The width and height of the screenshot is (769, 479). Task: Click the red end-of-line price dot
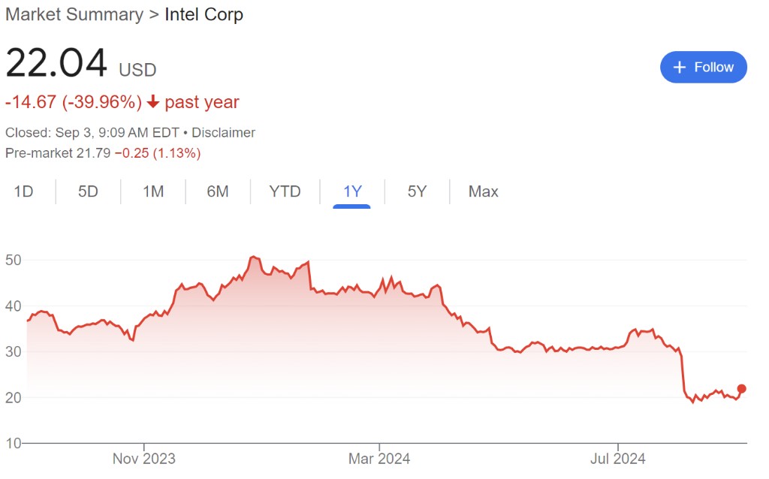point(742,388)
